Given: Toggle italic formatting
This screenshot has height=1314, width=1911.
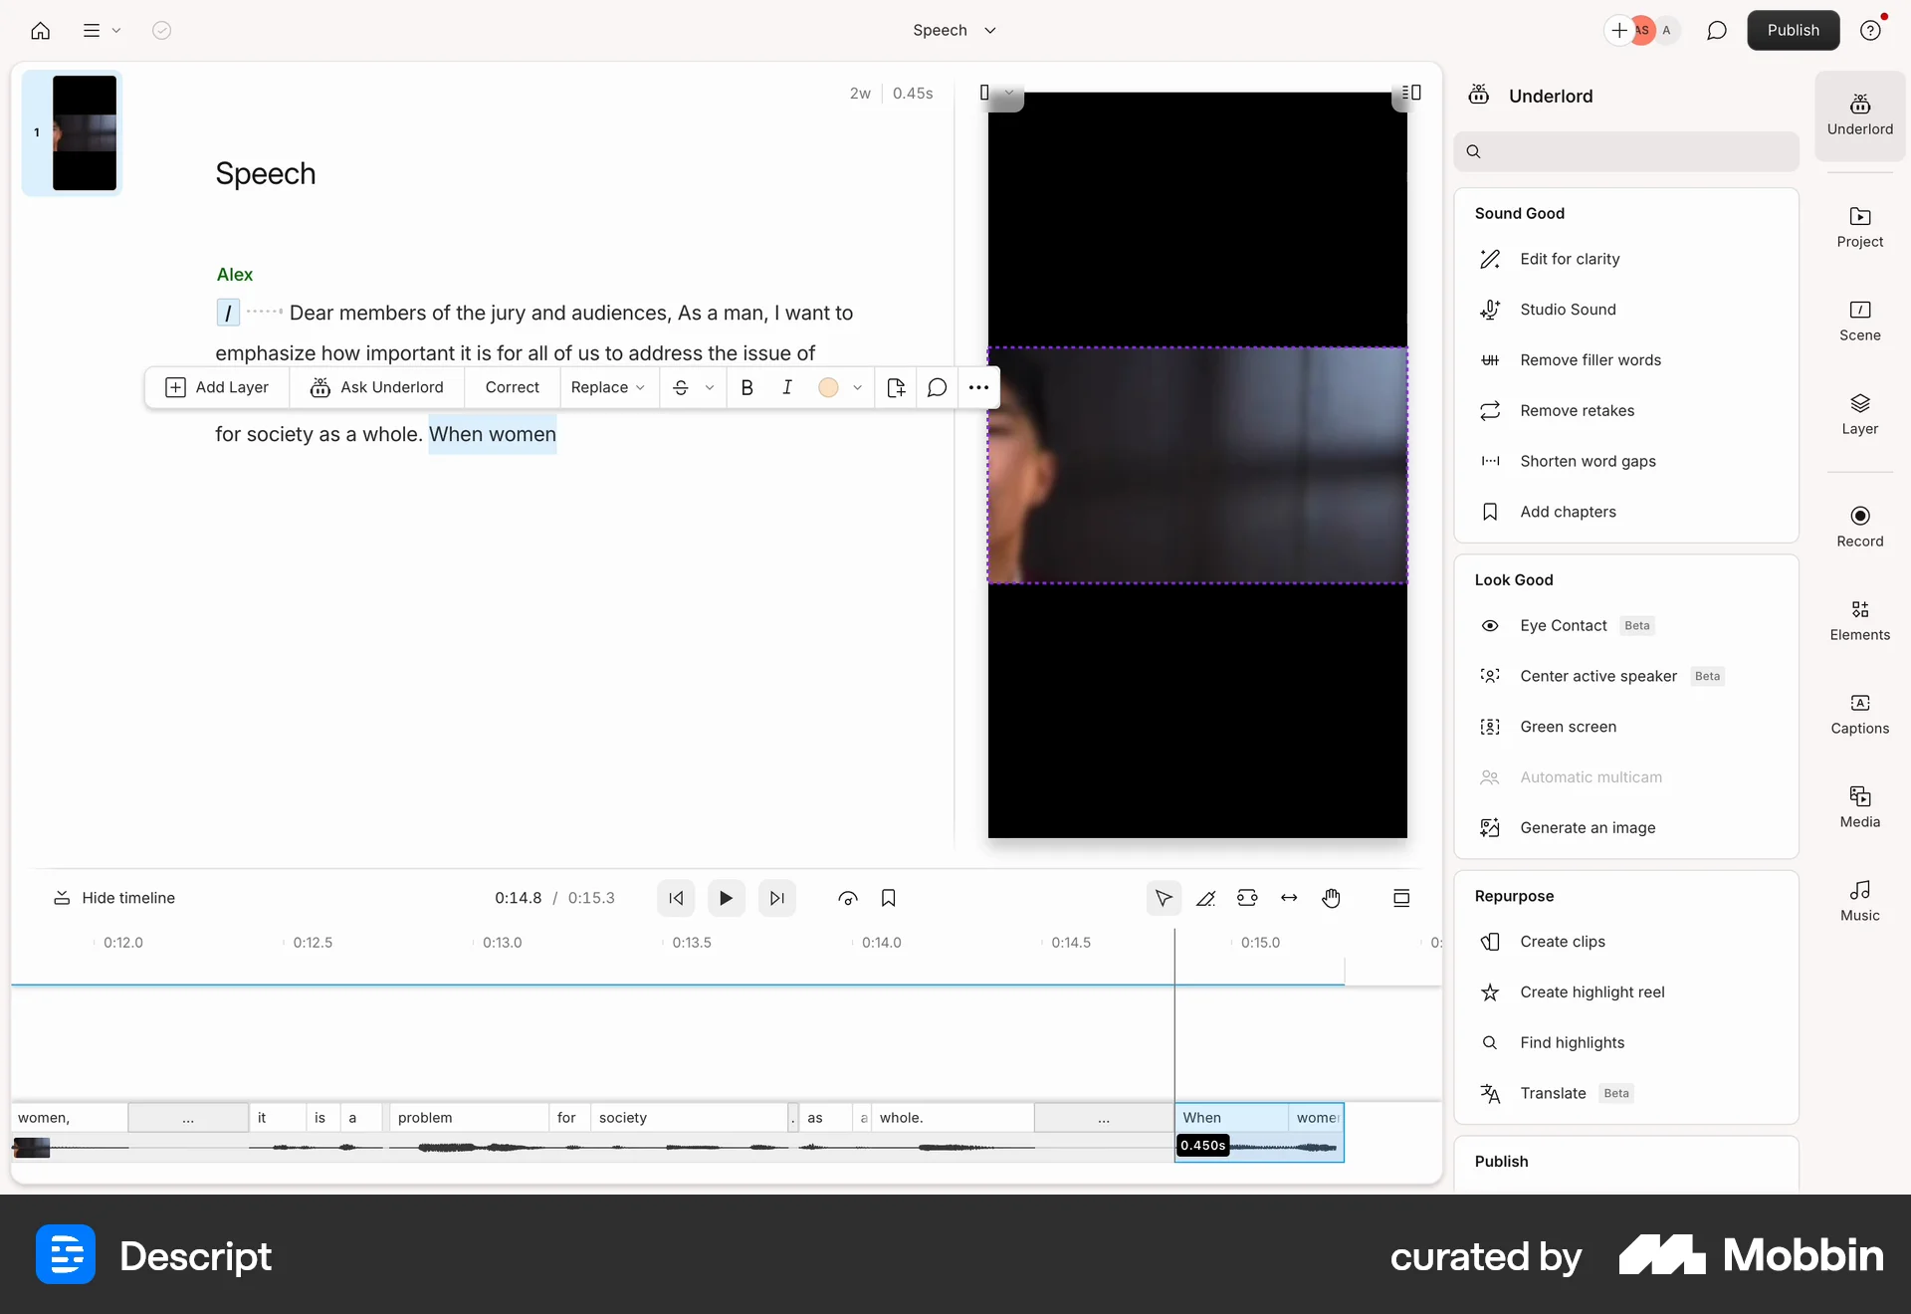Looking at the screenshot, I should point(787,387).
